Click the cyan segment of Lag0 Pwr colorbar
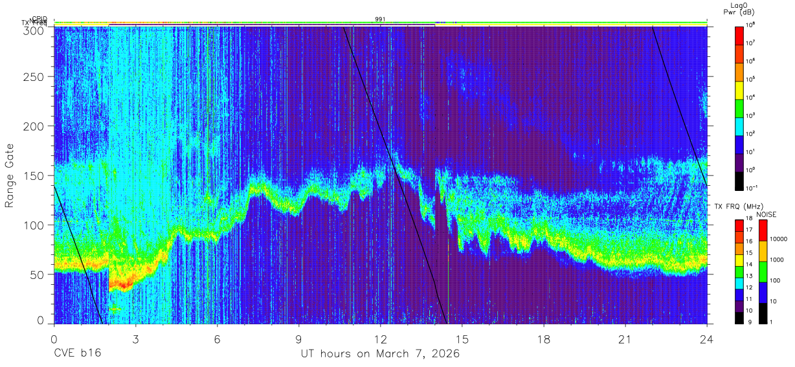The height and width of the screenshot is (367, 795). pyautogui.click(x=739, y=125)
